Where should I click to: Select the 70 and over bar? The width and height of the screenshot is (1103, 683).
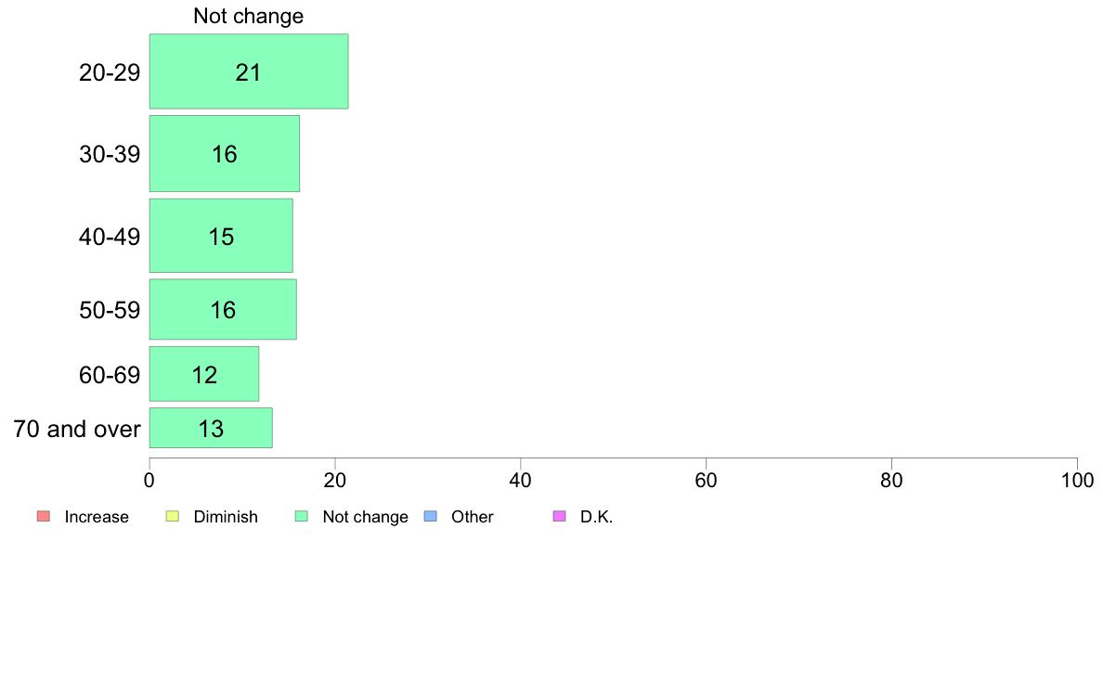tap(211, 428)
